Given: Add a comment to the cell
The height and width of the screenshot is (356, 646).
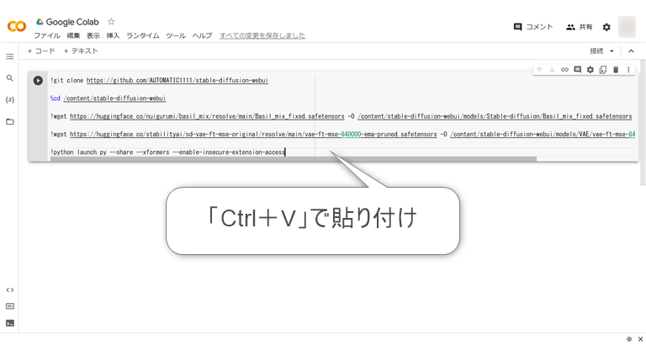Looking at the screenshot, I should (578, 70).
